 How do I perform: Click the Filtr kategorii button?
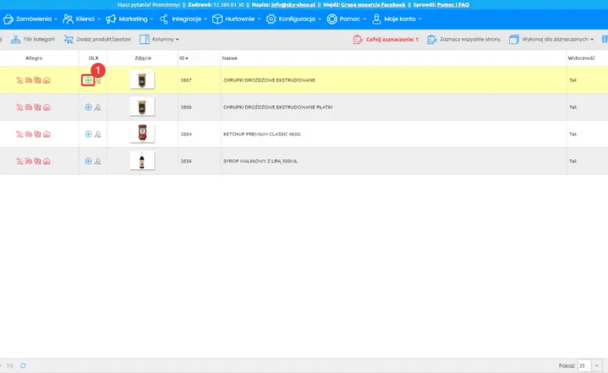click(x=32, y=39)
